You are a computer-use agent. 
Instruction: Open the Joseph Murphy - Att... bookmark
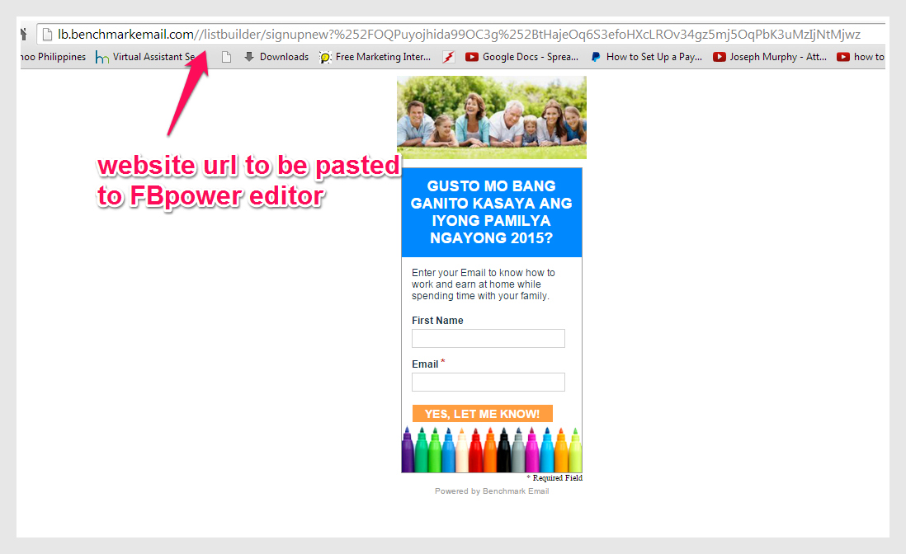point(769,57)
